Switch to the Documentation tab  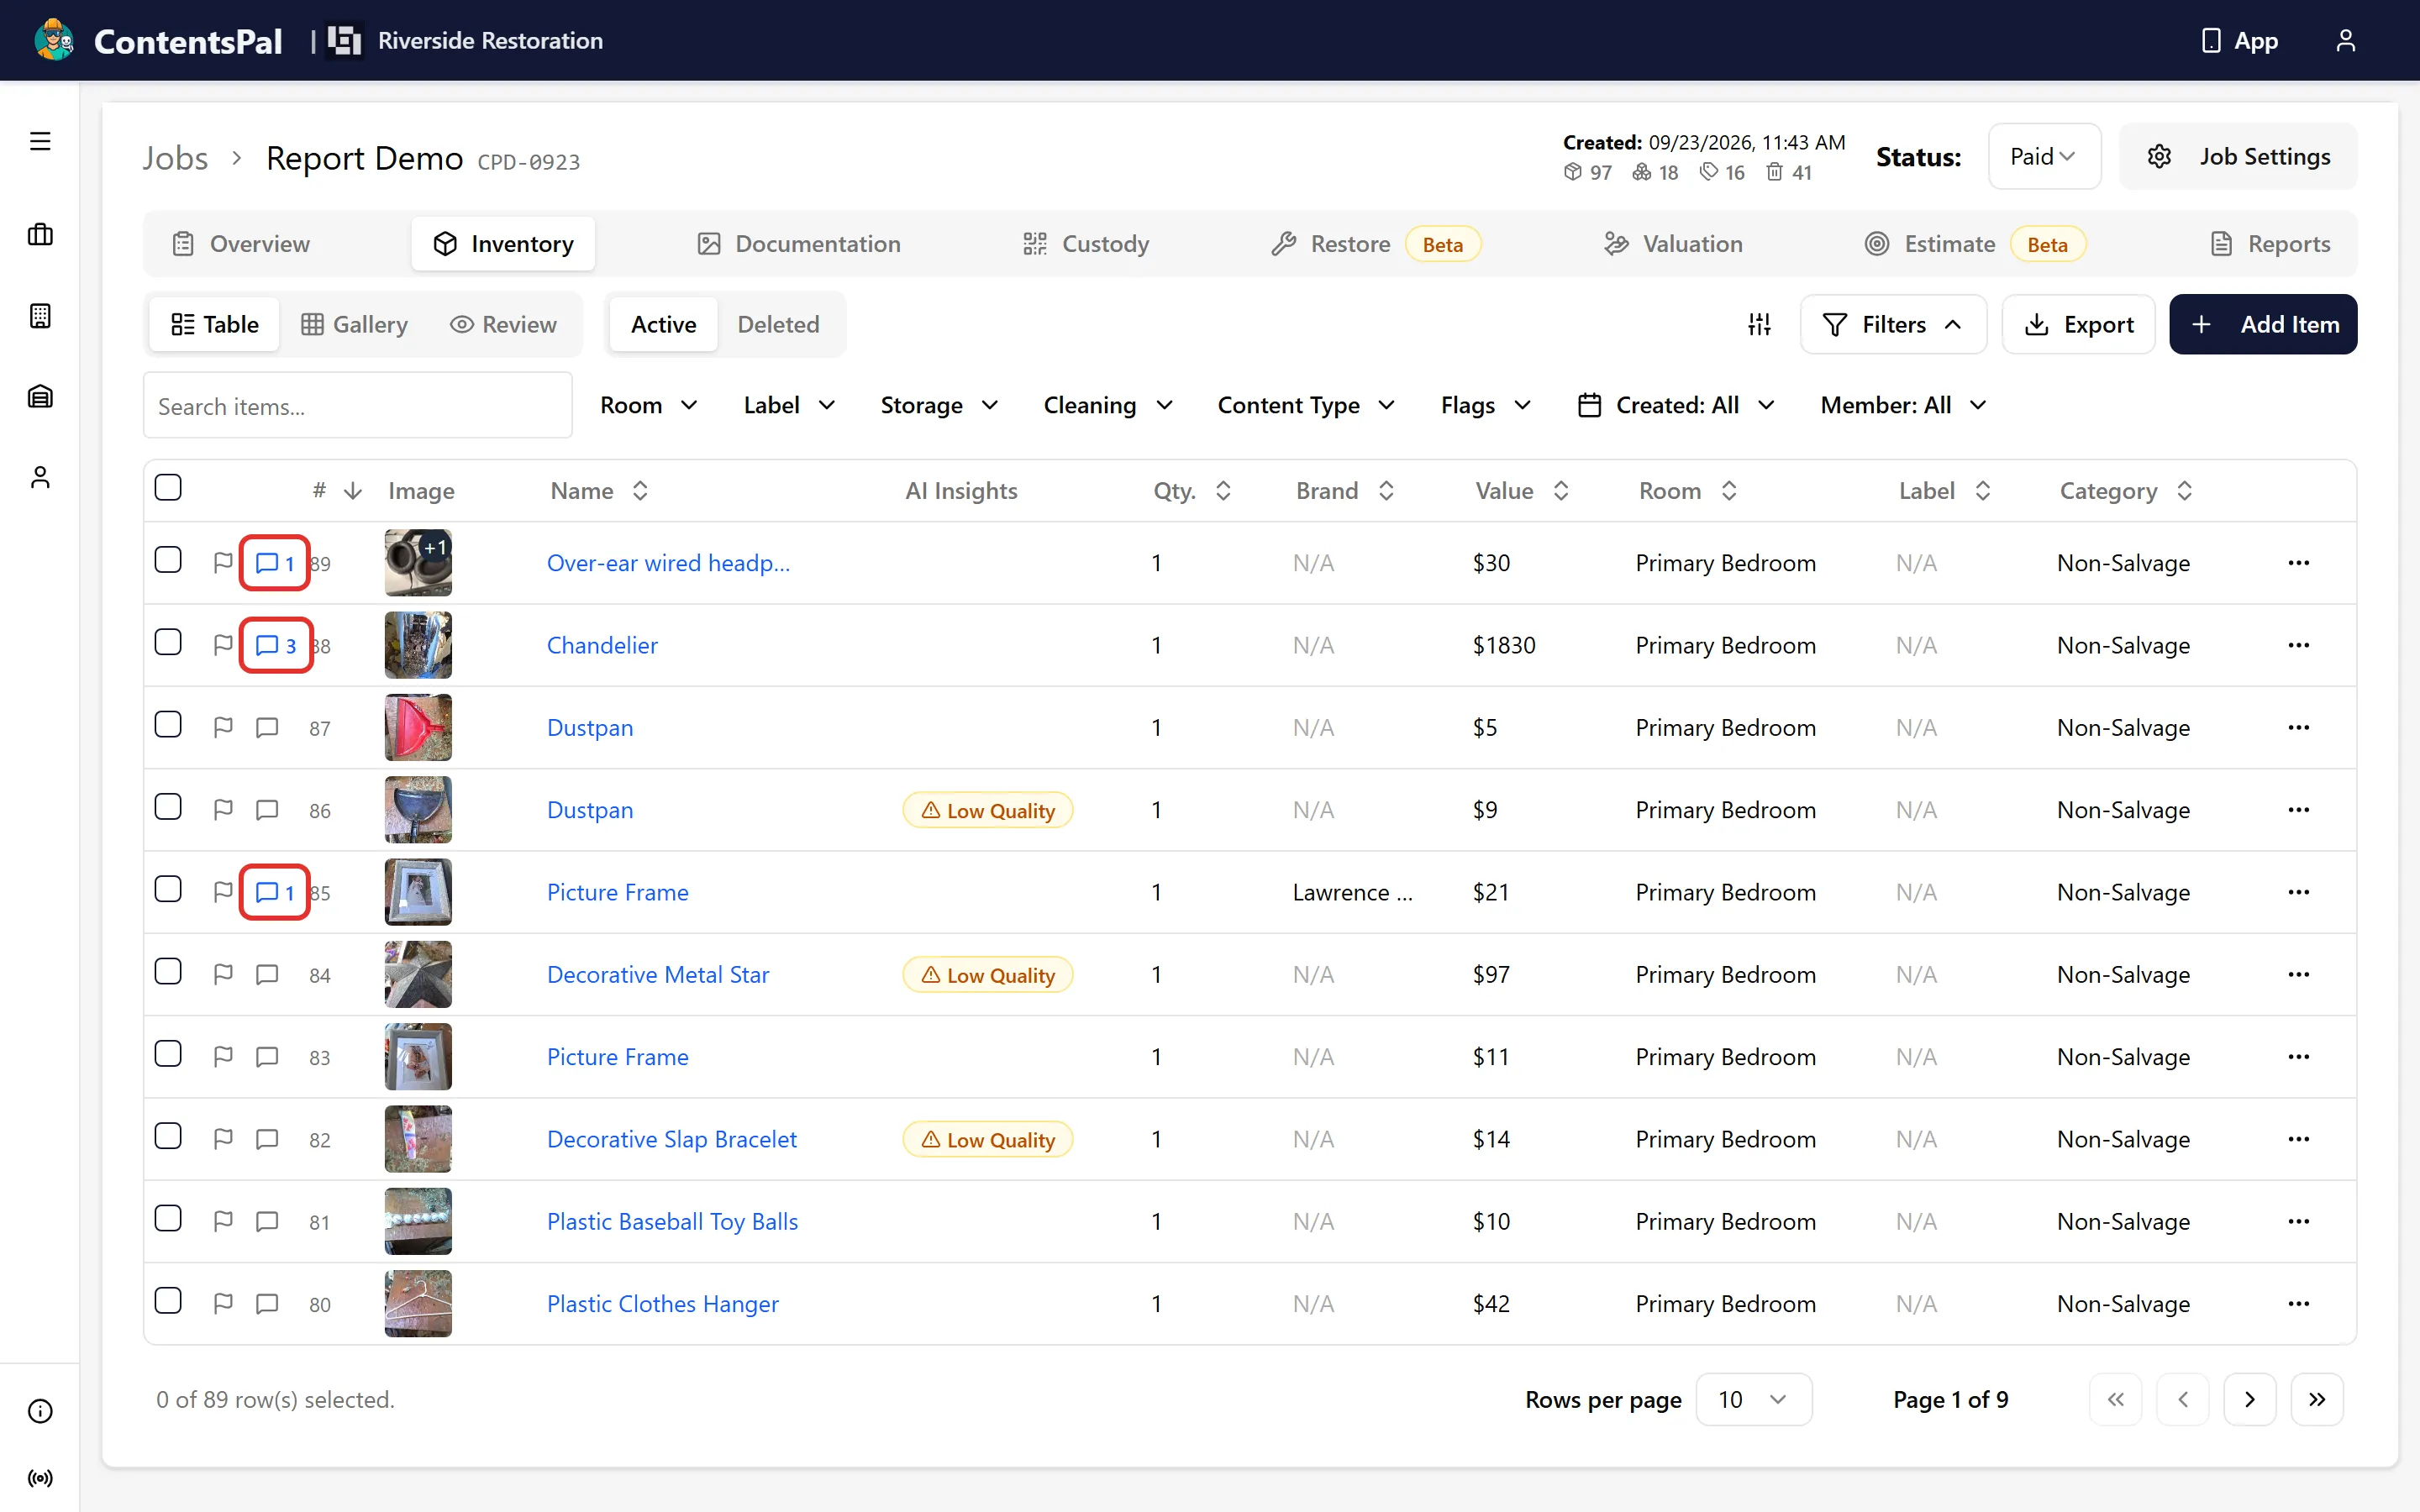799,244
